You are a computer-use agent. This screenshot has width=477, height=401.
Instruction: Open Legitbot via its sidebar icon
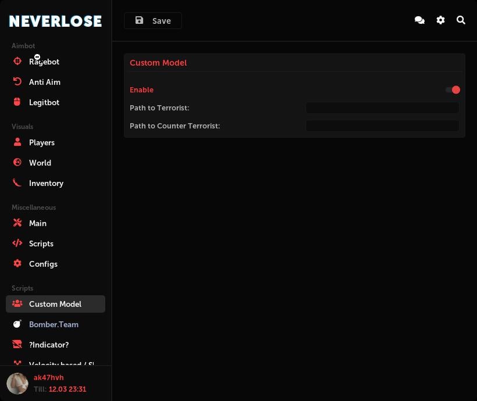pos(17,102)
